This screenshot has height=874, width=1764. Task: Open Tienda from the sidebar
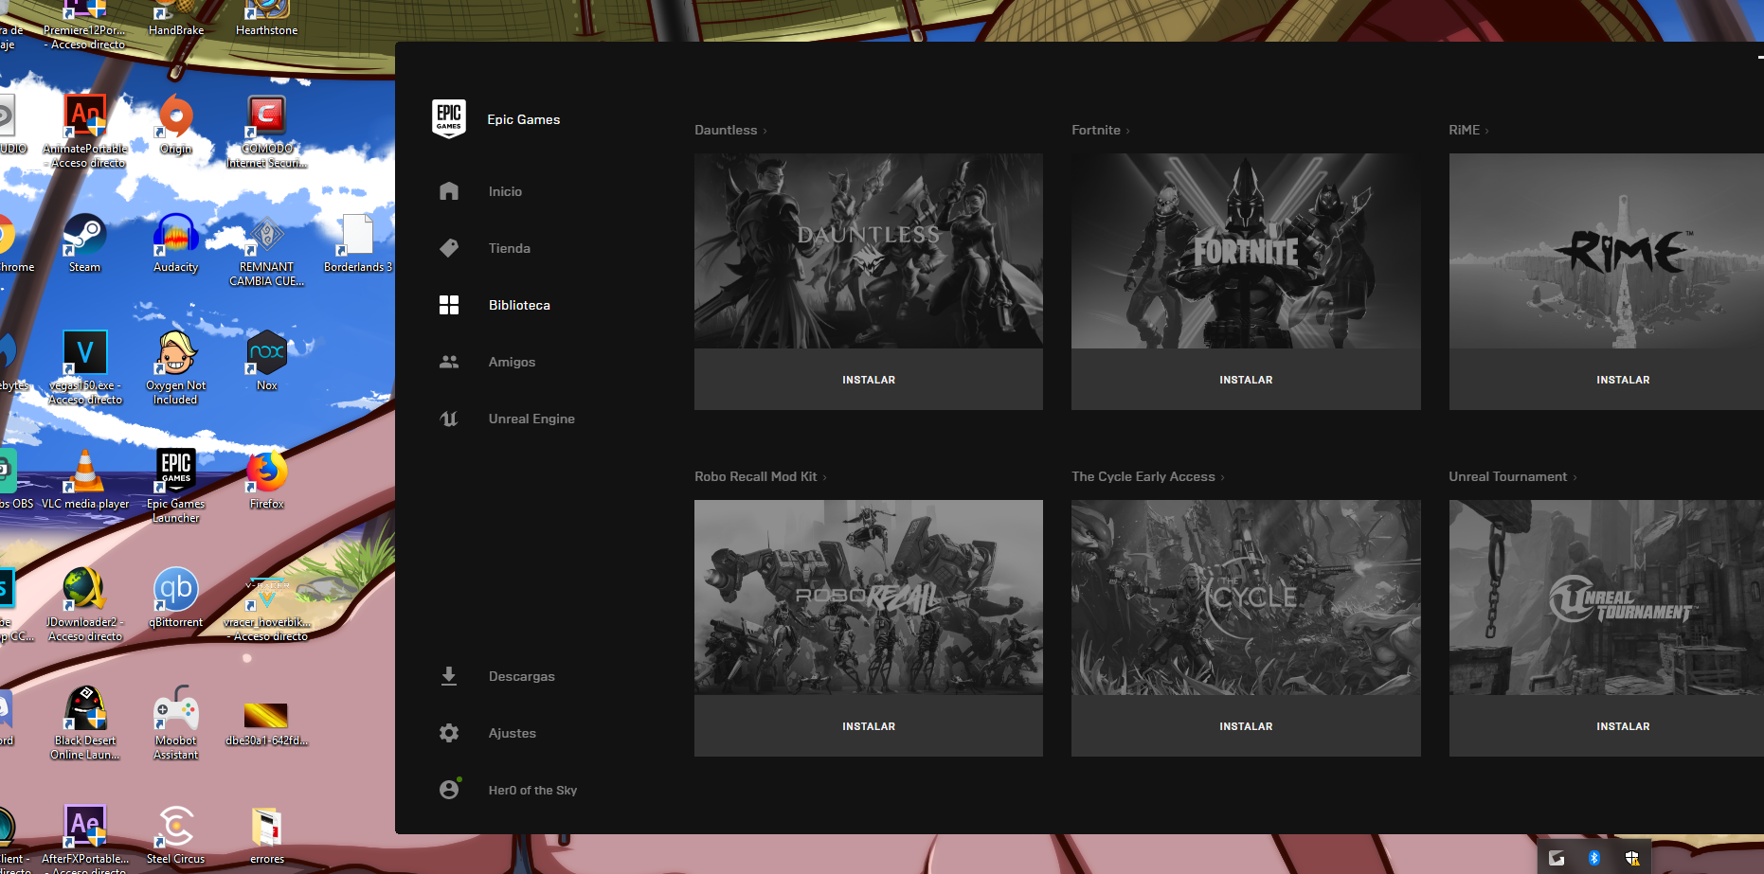tap(510, 248)
